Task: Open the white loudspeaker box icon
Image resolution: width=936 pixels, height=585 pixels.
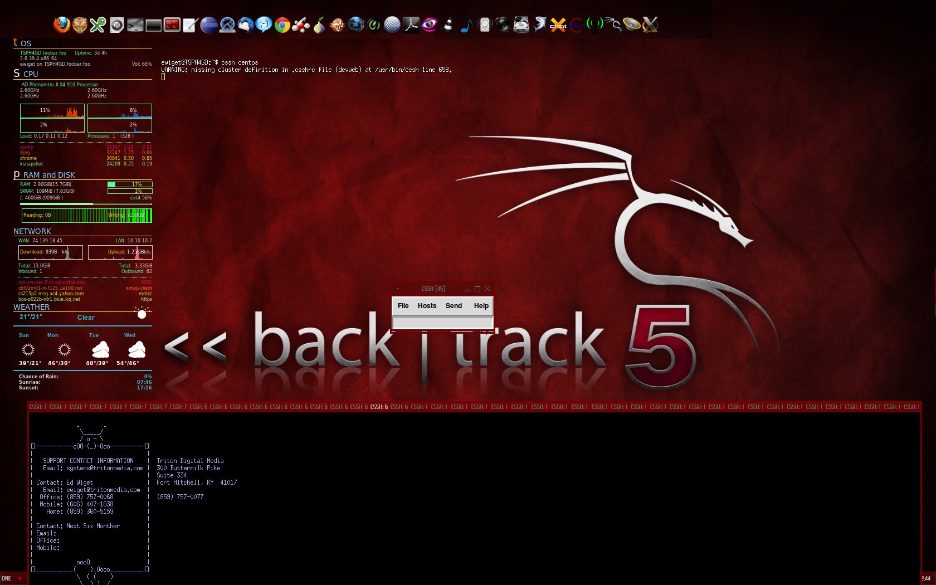Action: 485,25
